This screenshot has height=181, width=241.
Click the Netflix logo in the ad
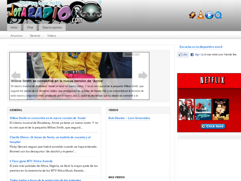212,80
